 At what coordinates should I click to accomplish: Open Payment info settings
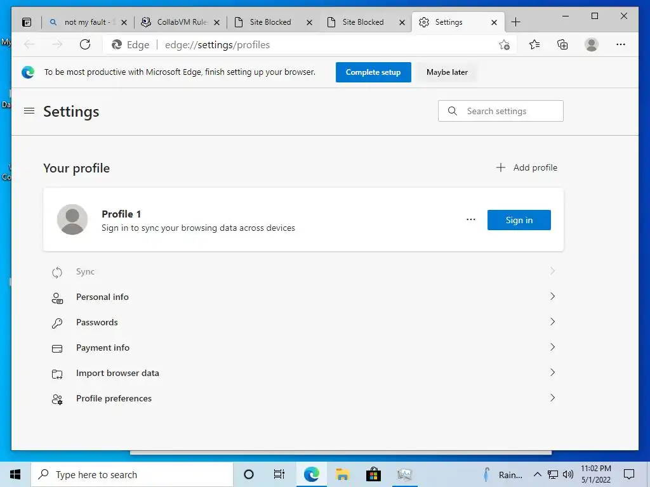point(303,348)
